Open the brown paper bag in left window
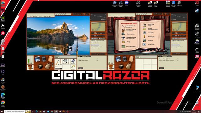 pyautogui.click(x=50, y=59)
